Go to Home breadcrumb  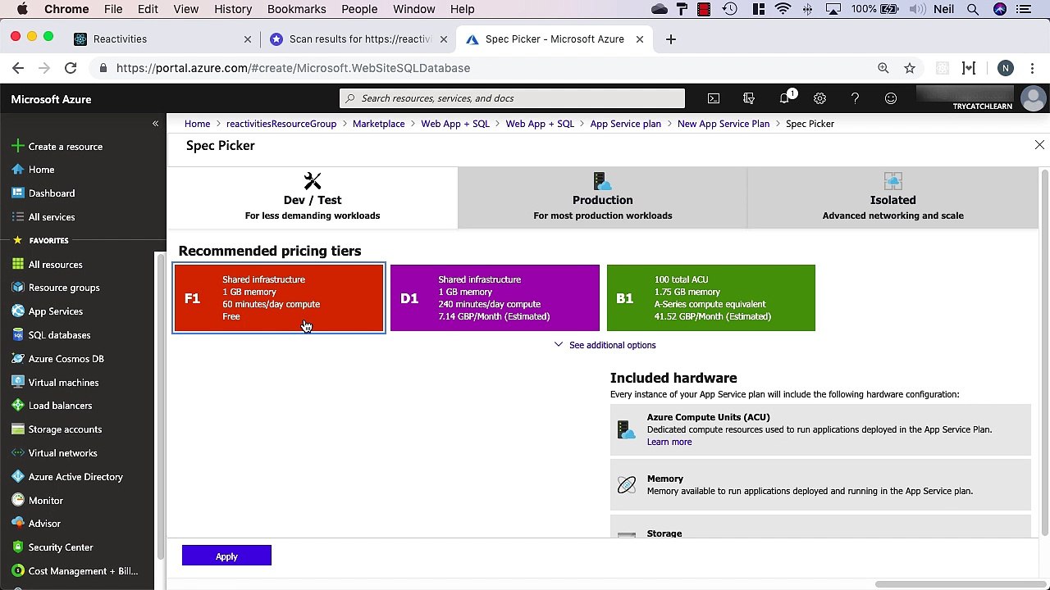point(197,124)
